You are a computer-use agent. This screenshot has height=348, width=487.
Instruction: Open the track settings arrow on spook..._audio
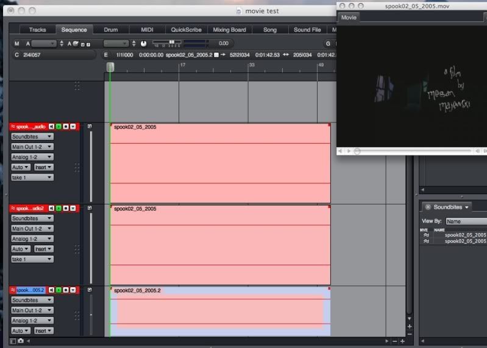click(x=73, y=127)
